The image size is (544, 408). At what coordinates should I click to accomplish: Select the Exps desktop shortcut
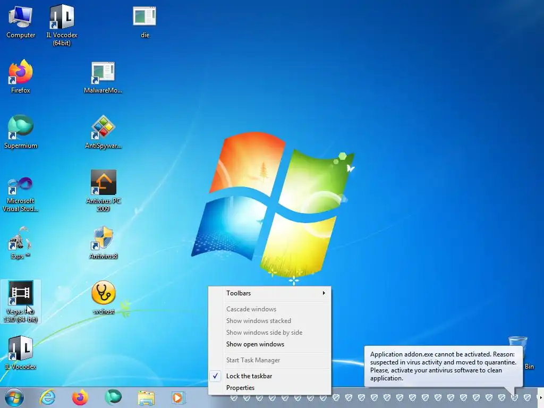pyautogui.click(x=21, y=243)
